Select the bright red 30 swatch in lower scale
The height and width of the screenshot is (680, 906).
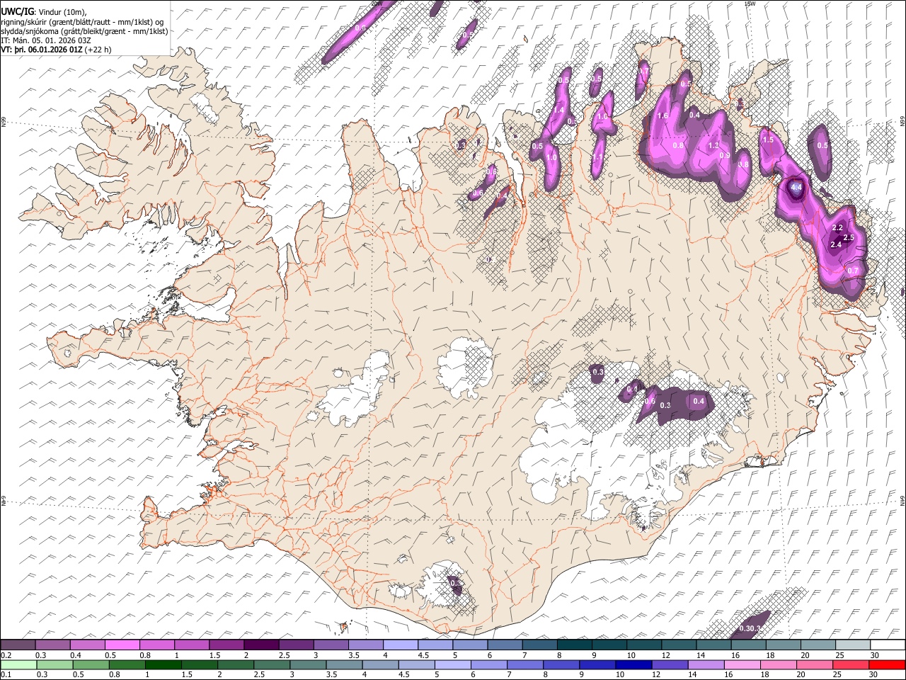pos(887,664)
